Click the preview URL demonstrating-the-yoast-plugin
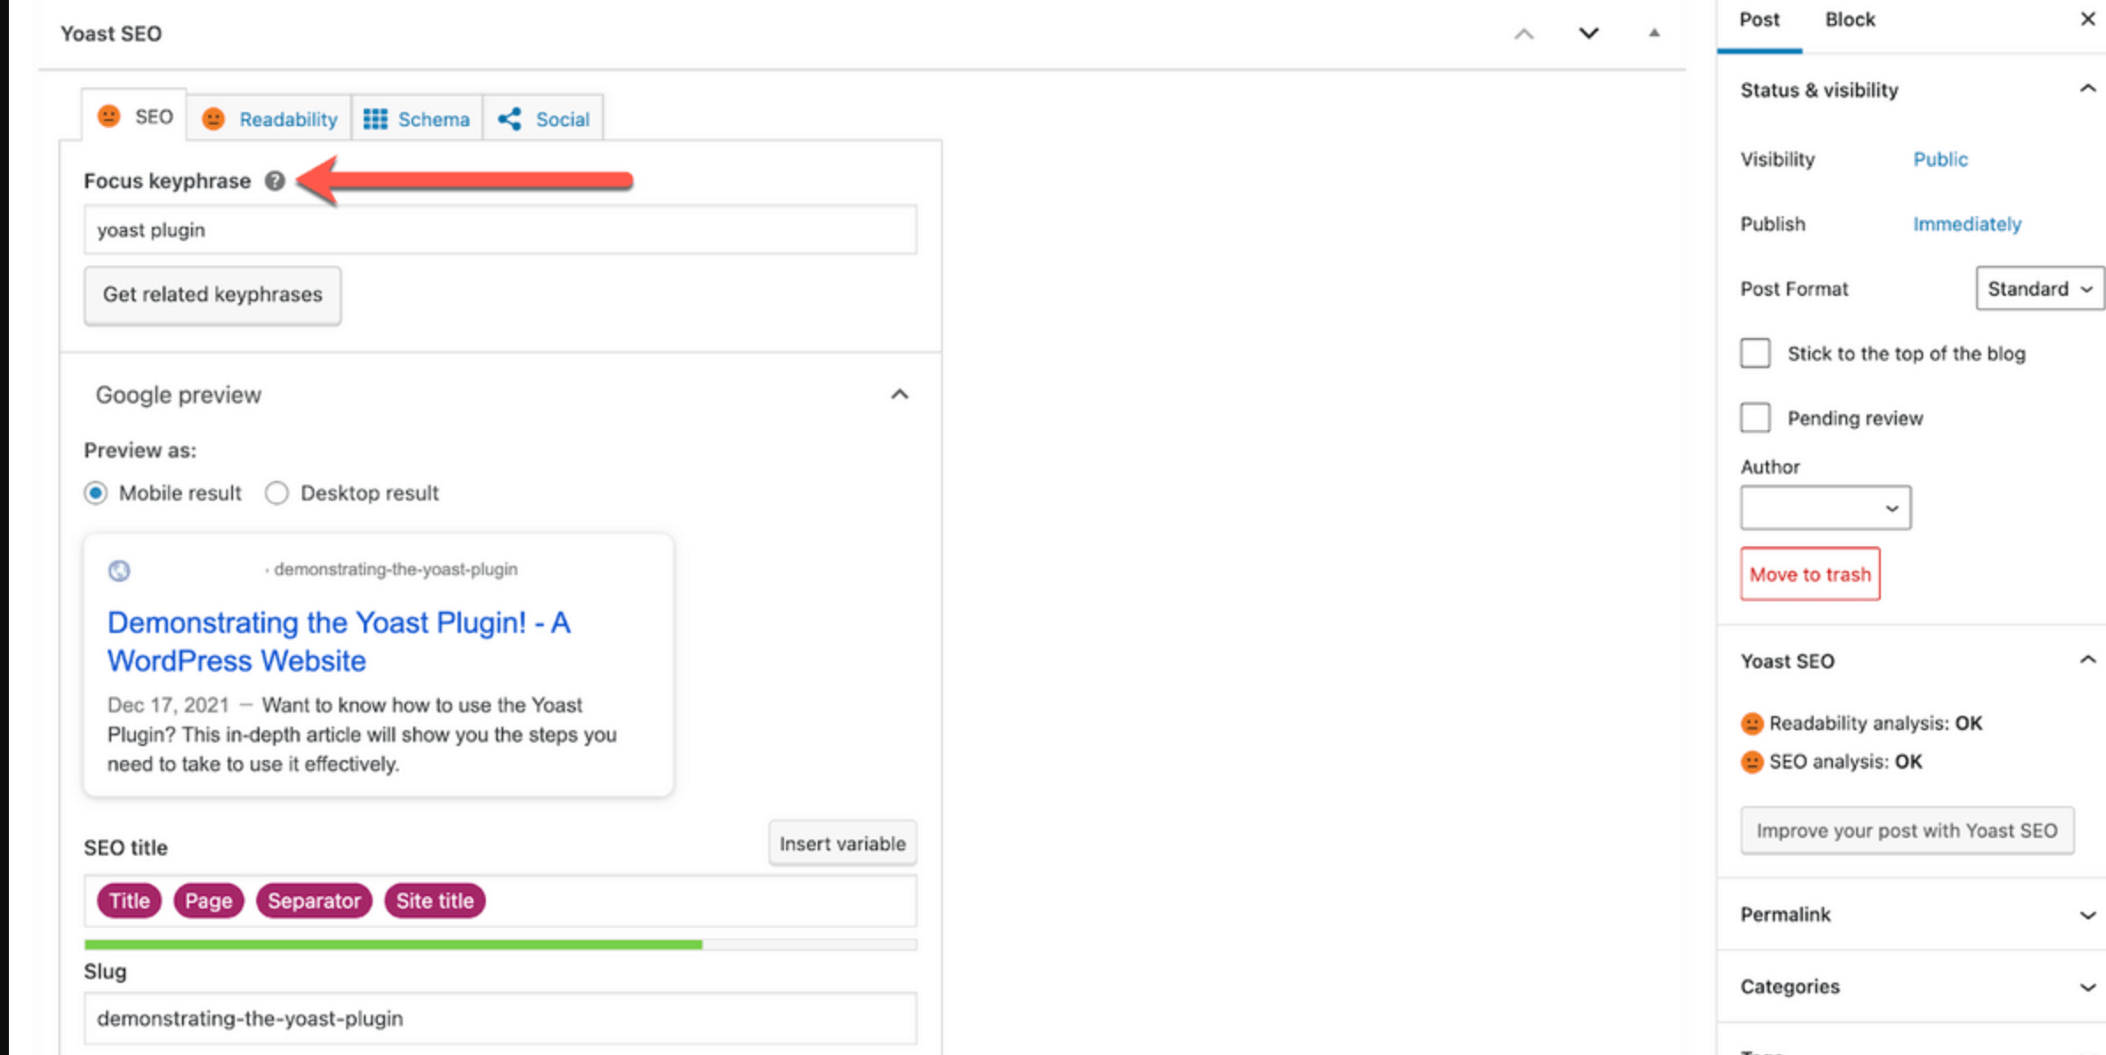 coord(396,569)
